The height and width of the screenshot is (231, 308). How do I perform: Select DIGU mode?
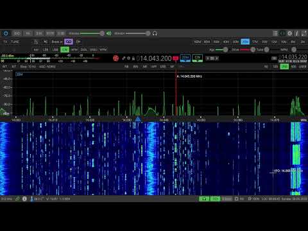(94, 49)
